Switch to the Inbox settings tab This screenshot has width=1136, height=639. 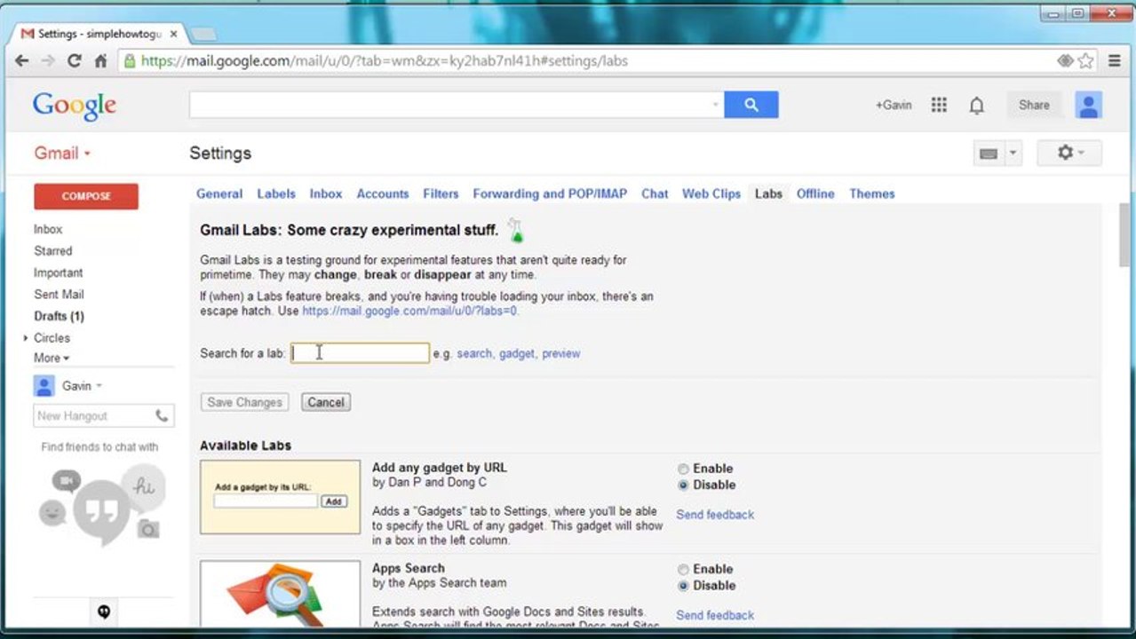[x=326, y=193]
